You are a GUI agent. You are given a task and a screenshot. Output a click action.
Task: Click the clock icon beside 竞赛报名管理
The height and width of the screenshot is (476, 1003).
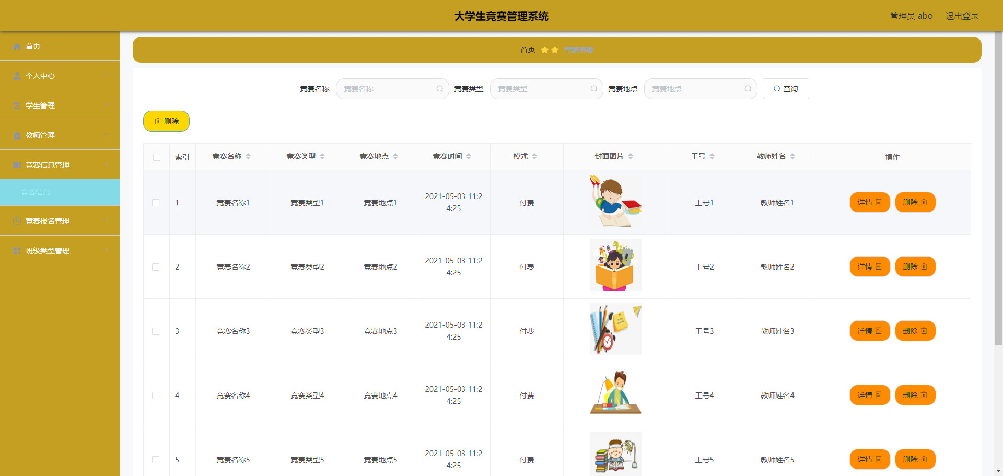[17, 222]
